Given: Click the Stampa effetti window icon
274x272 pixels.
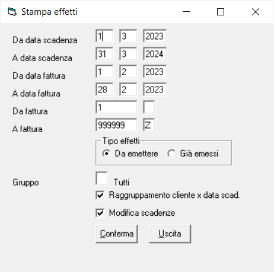Looking at the screenshot, I should pyautogui.click(x=12, y=12).
